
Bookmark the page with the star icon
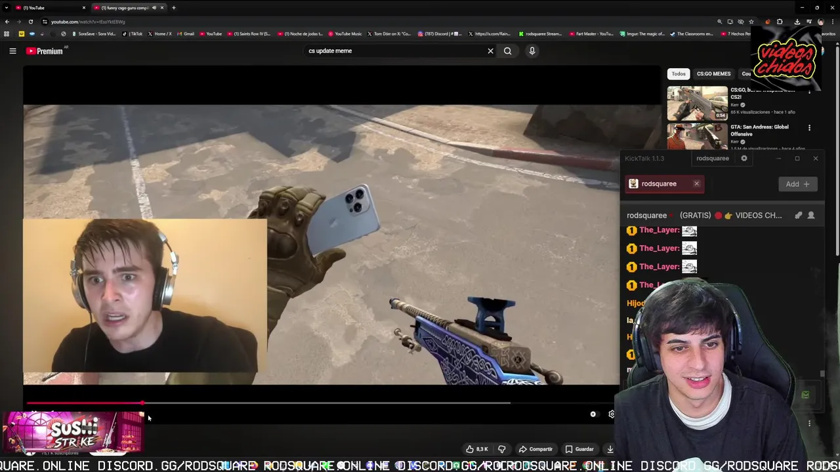coord(751,22)
